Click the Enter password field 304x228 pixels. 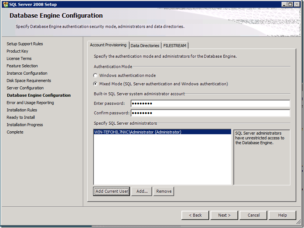click(211, 103)
